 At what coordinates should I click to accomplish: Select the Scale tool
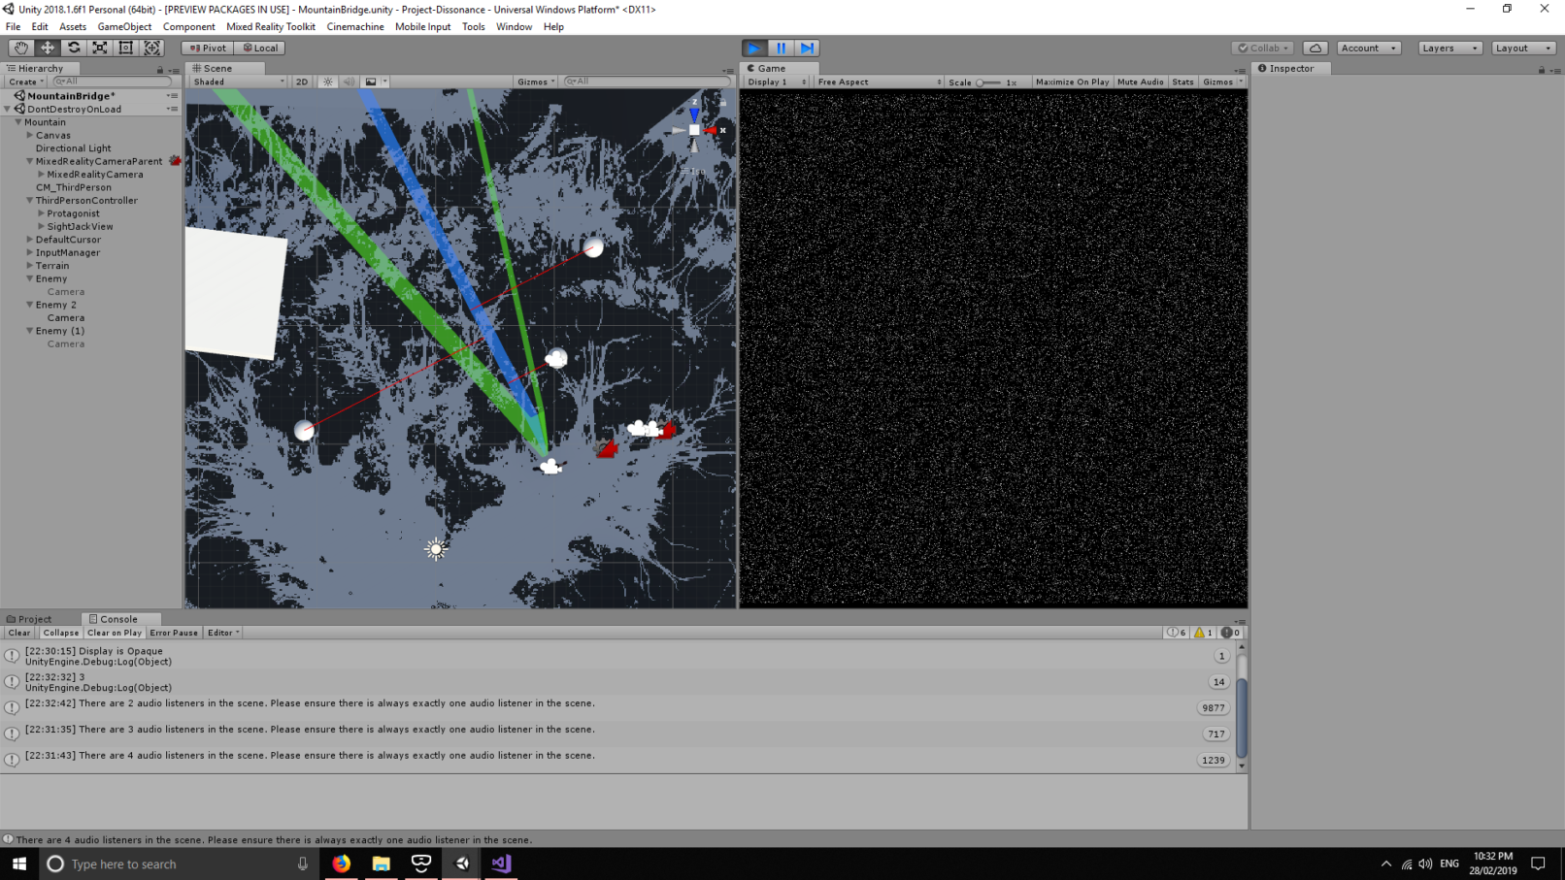click(99, 48)
